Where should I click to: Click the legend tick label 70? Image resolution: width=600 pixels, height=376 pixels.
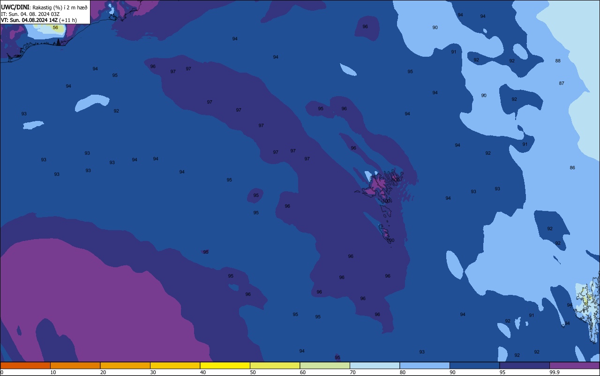pyautogui.click(x=352, y=372)
